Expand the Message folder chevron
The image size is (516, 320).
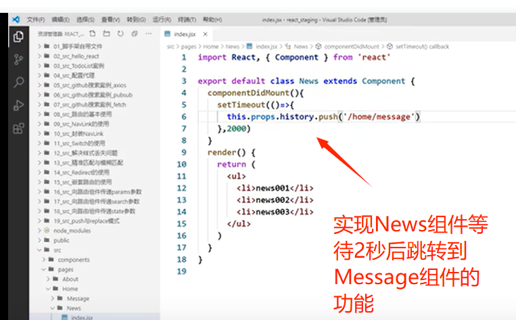pos(53,298)
